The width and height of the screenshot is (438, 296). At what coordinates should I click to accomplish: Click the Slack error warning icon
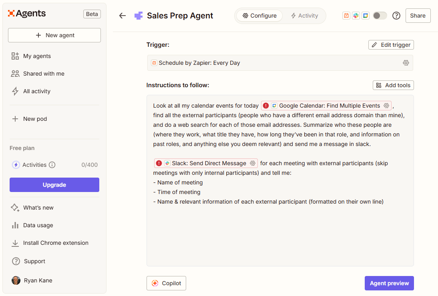159,163
